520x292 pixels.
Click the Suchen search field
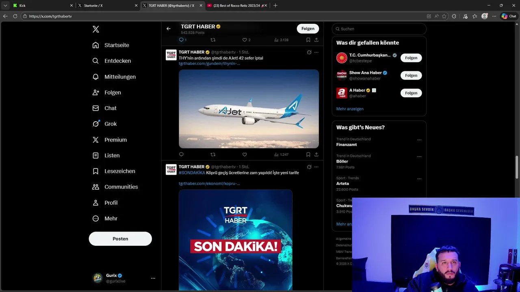(x=379, y=29)
